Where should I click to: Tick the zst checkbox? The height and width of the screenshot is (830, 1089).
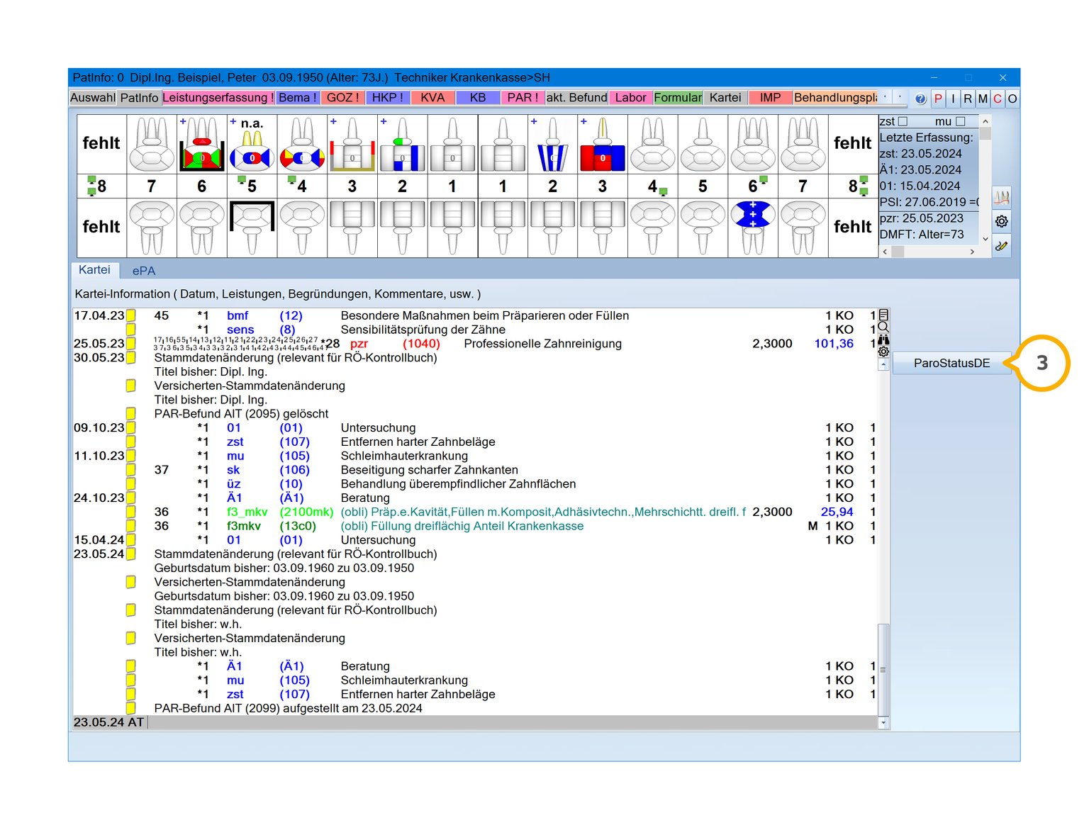point(903,122)
